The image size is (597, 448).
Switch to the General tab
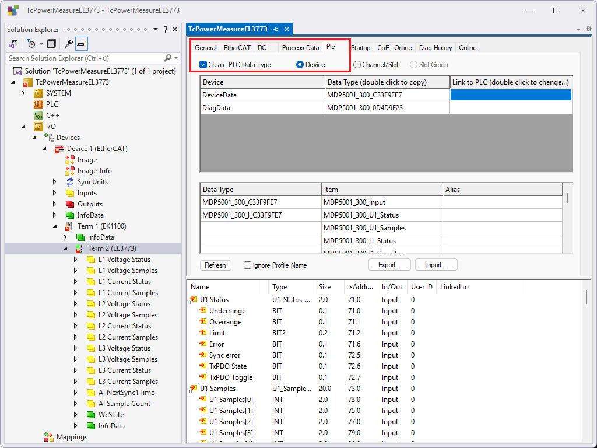(x=206, y=48)
